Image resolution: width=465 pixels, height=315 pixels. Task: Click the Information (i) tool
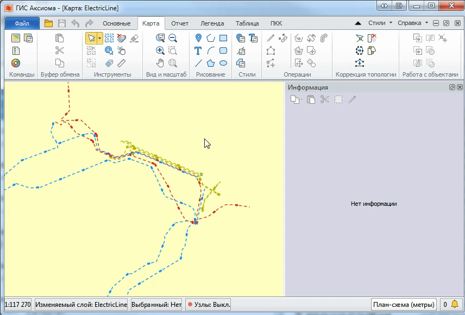[x=109, y=51]
